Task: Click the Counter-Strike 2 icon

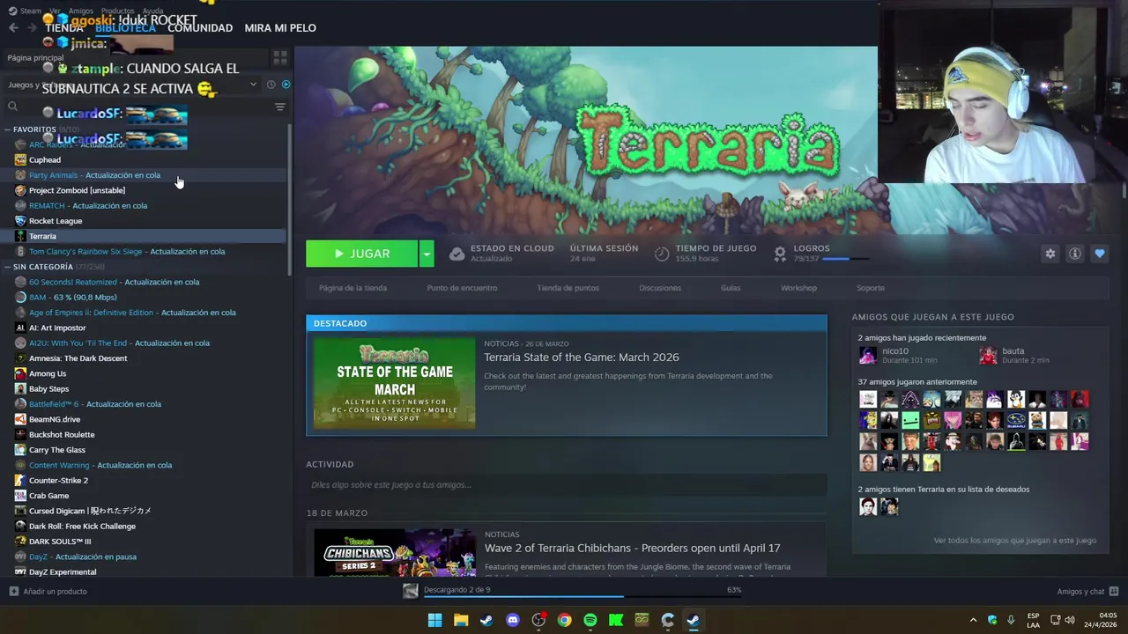Action: 20,480
